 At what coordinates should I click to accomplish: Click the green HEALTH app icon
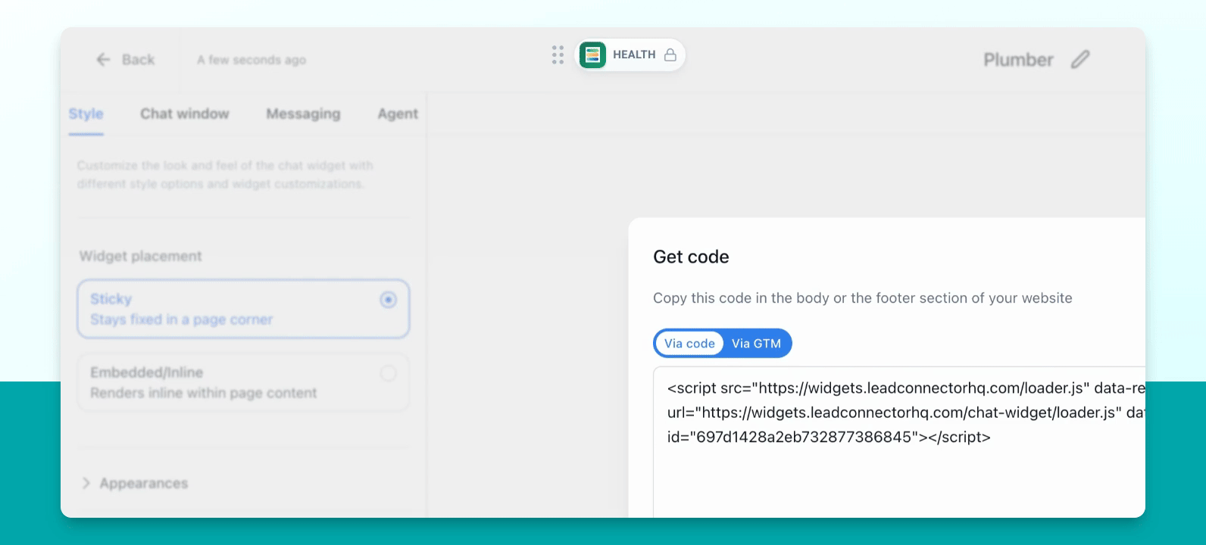592,54
